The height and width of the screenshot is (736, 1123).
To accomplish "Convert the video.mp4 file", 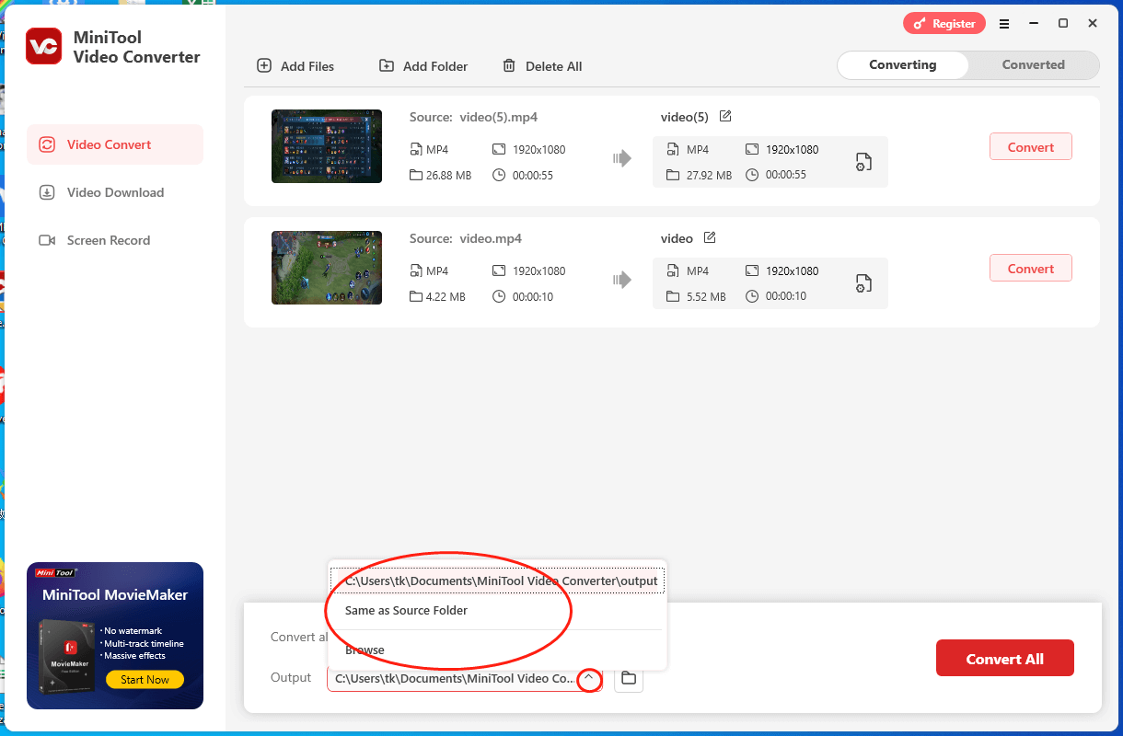I will click(1031, 269).
